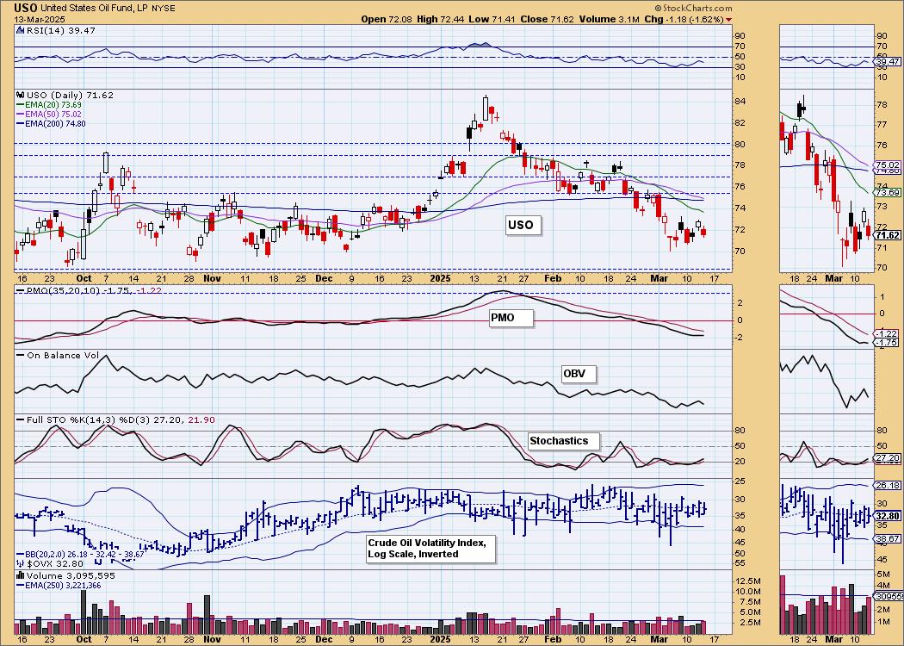The height and width of the screenshot is (646, 904).
Task: Click the -1.75 PMO value tag
Action: [x=888, y=342]
